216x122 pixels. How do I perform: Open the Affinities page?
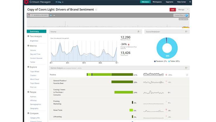click(x=33, y=101)
